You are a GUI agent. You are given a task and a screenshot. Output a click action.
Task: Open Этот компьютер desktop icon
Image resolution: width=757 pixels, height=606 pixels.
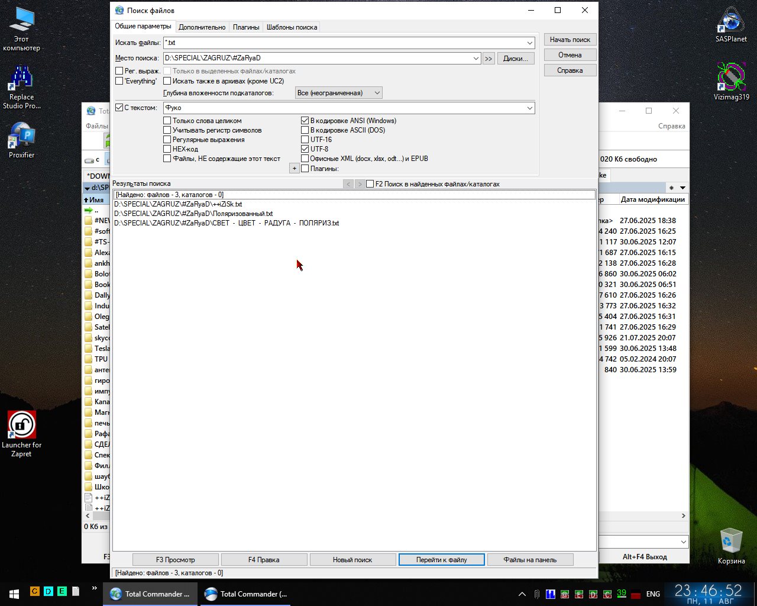click(x=21, y=24)
